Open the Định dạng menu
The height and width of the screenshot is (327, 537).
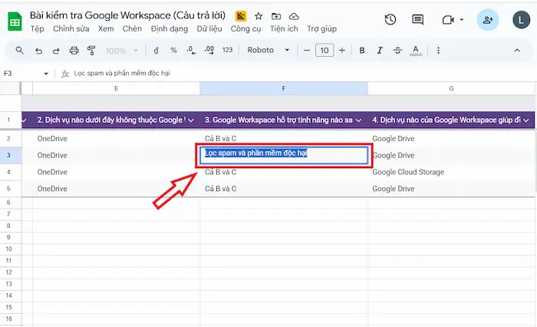[x=169, y=28]
